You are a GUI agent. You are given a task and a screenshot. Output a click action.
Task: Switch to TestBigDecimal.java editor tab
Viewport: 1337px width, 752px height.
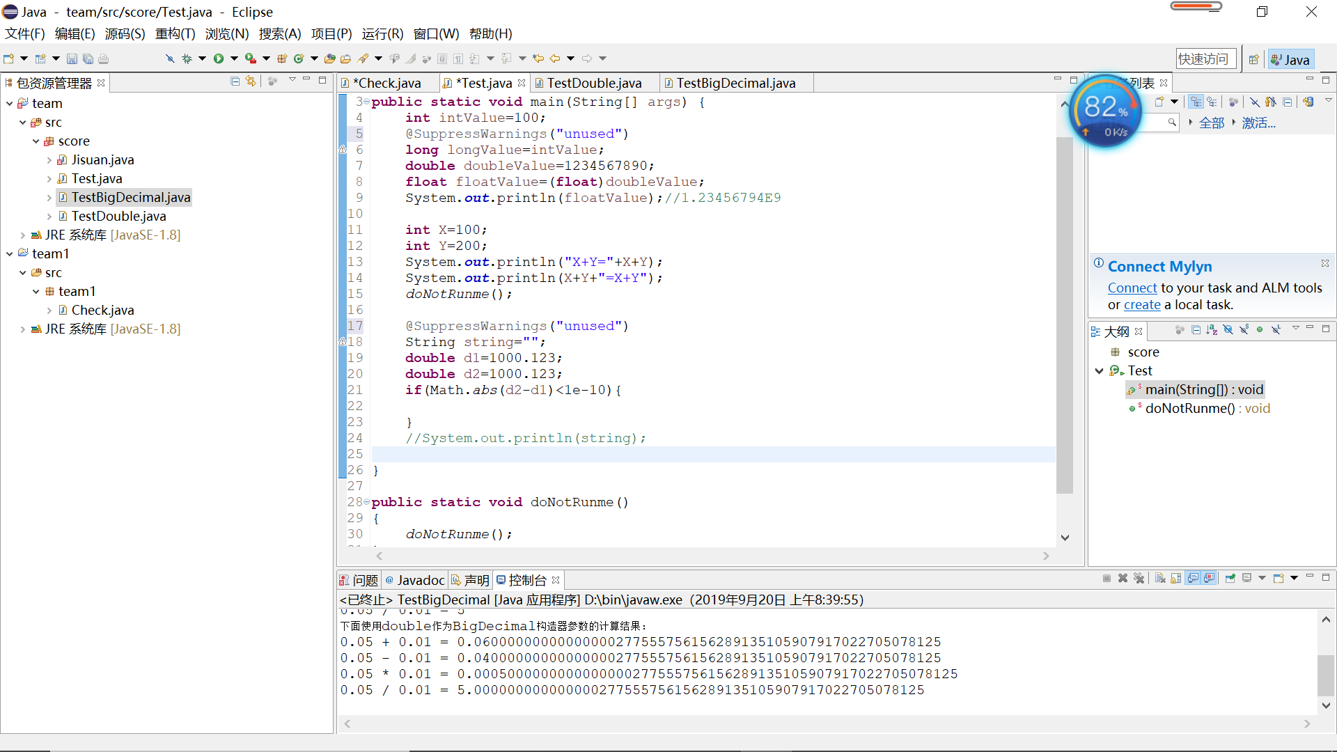tap(735, 83)
